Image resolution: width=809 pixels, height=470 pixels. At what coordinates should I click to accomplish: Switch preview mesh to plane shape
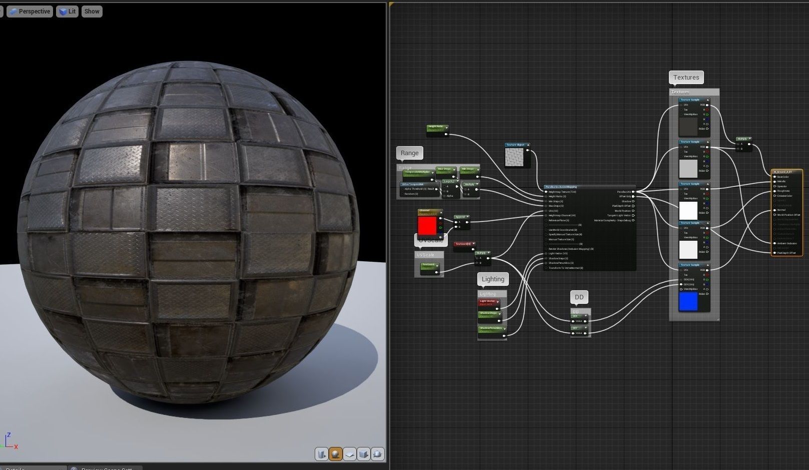pos(349,454)
